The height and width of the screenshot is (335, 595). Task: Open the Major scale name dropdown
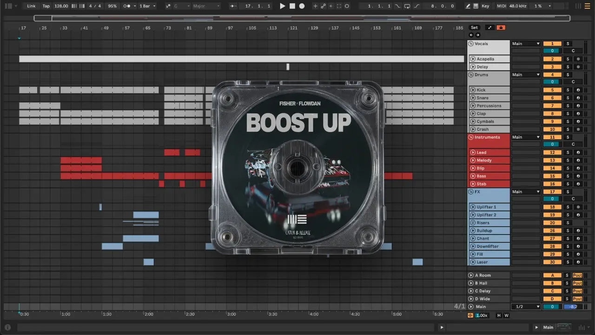click(x=206, y=6)
